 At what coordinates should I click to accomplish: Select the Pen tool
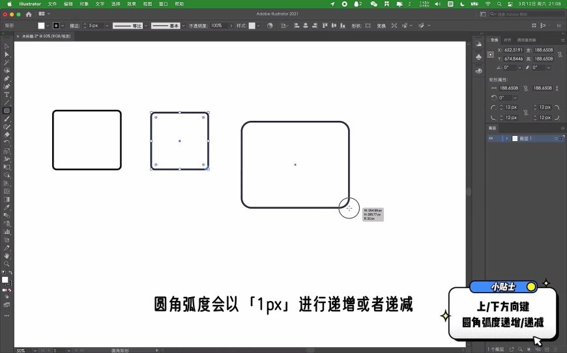(7, 79)
